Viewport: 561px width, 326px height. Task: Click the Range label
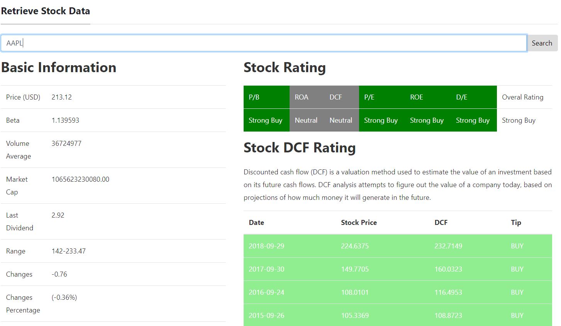click(x=16, y=251)
